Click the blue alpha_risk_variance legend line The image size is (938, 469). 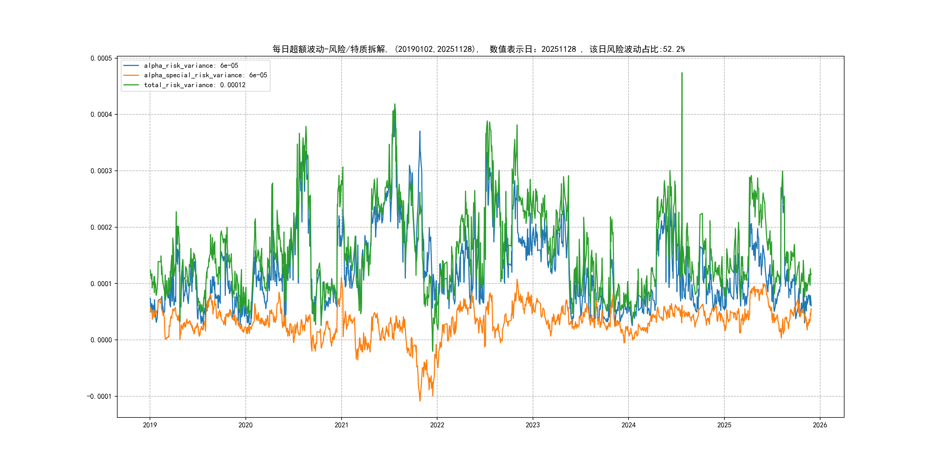131,65
